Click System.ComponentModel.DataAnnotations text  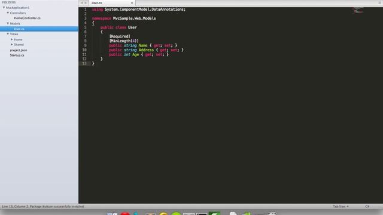(x=145, y=10)
